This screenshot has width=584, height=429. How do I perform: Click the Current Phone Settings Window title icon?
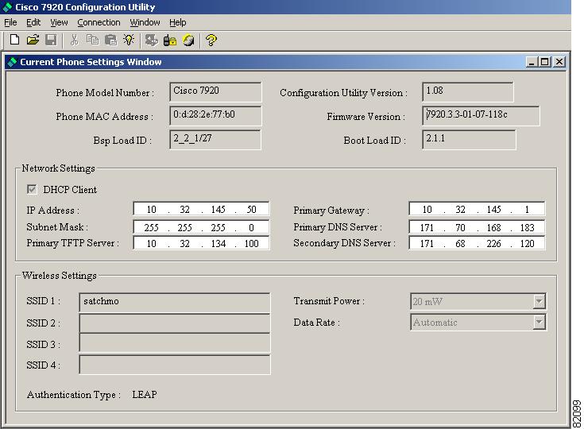coord(12,62)
